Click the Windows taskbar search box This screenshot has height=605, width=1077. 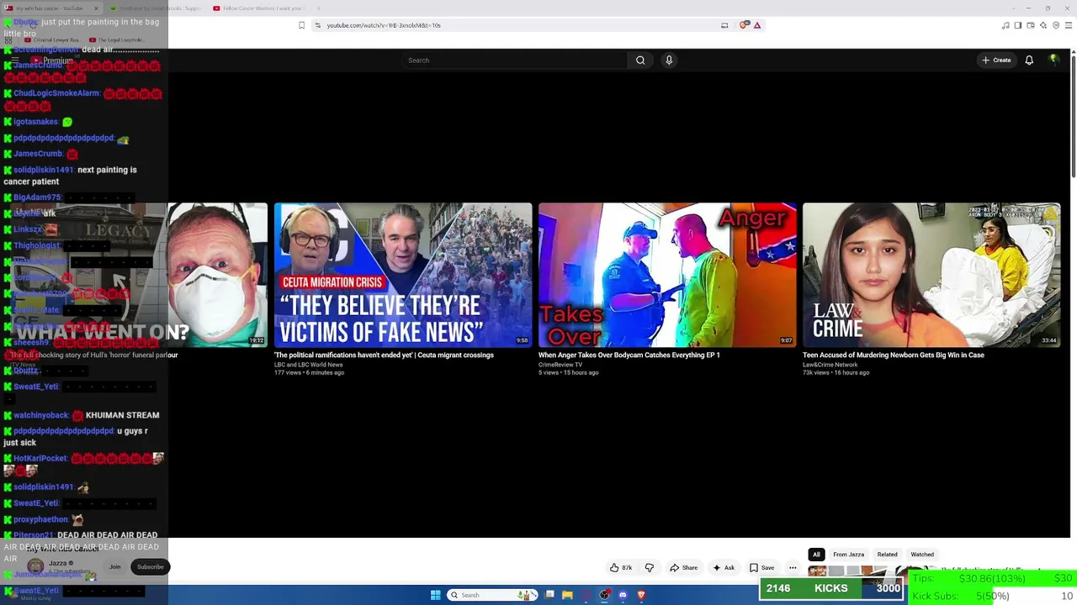(x=494, y=595)
